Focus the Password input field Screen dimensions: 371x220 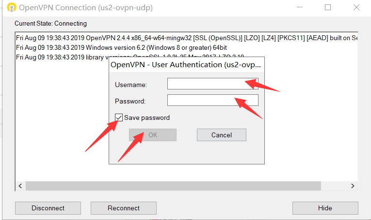[x=212, y=100]
